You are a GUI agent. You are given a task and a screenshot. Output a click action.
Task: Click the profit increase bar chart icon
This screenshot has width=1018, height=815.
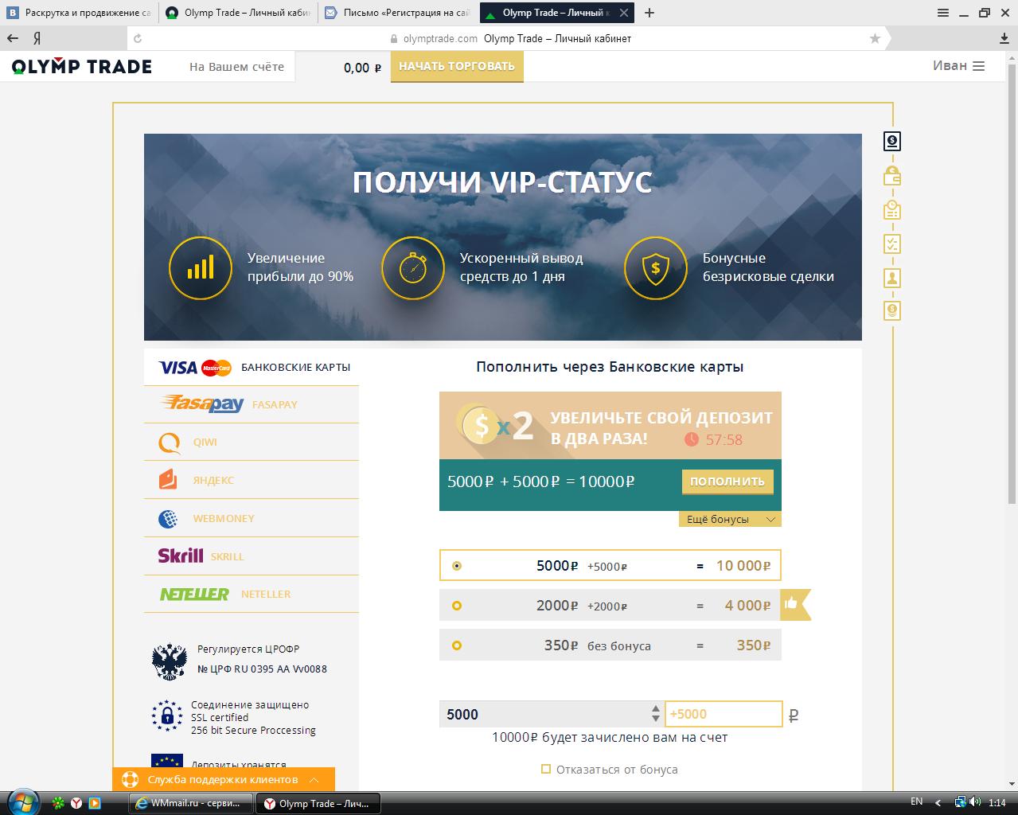pyautogui.click(x=201, y=267)
